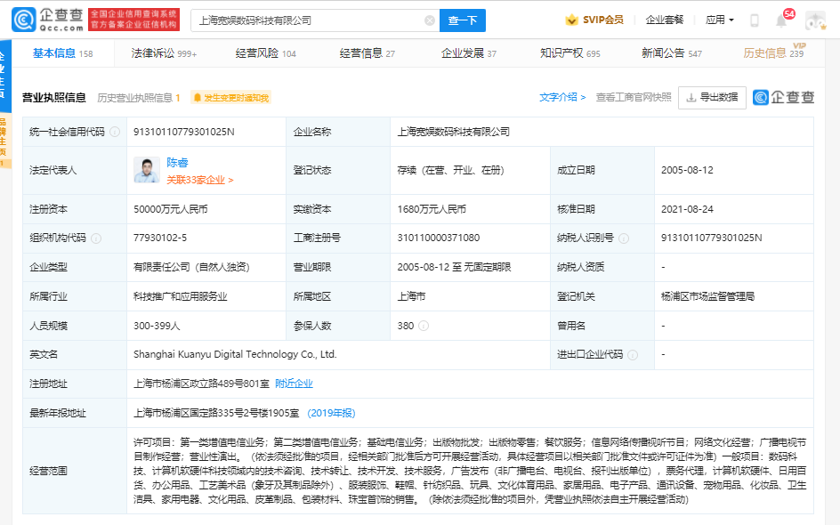Switch to the 法律诉讼 tab

164,53
